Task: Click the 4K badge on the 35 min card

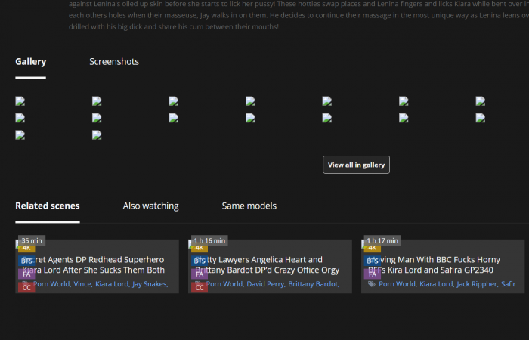Action: (x=26, y=248)
